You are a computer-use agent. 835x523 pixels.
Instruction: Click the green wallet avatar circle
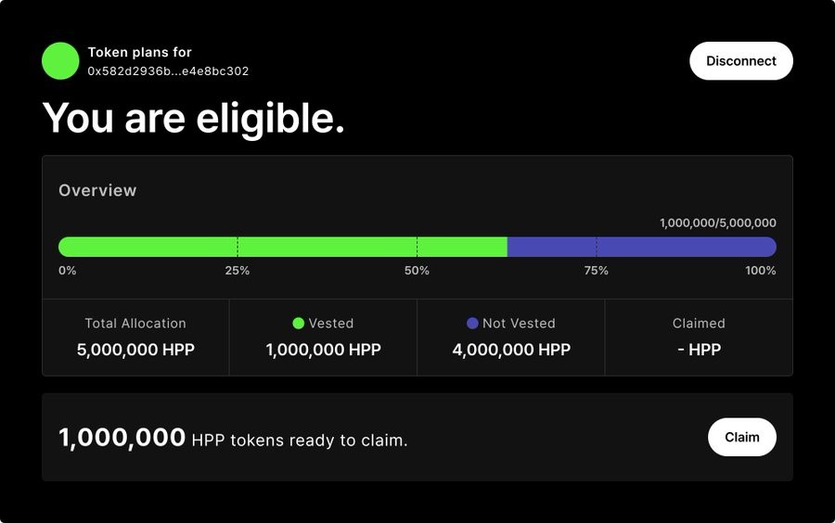click(x=60, y=61)
